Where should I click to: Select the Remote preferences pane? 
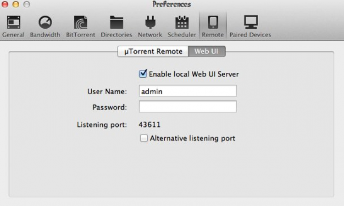tap(213, 27)
